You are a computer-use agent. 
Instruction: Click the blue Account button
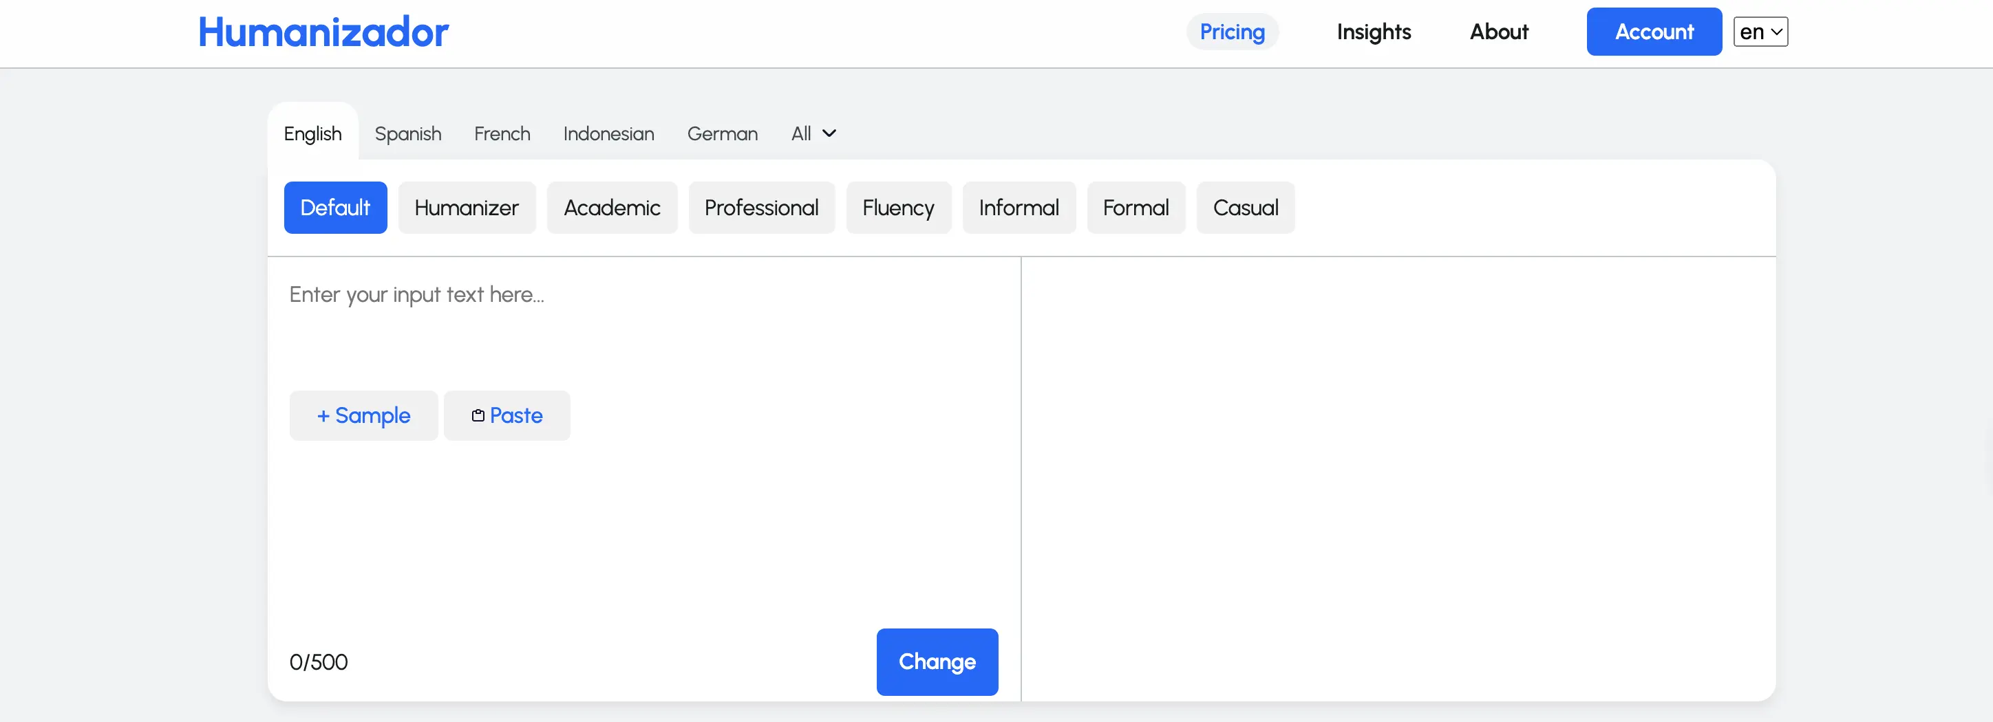(x=1653, y=32)
